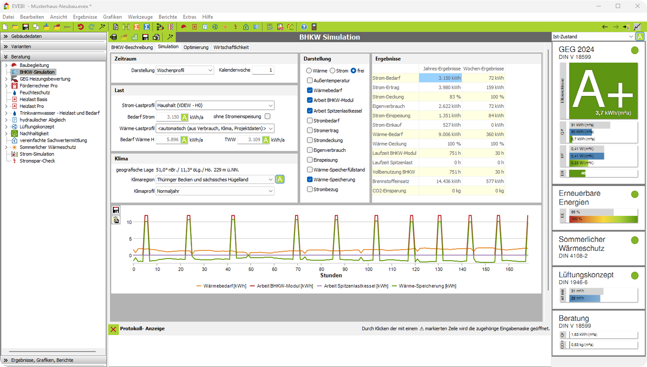Open the Strom-Lastprofil dropdown

pos(215,105)
